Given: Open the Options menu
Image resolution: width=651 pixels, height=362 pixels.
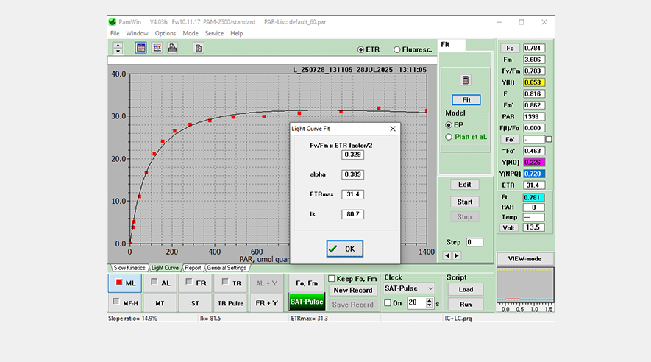Looking at the screenshot, I should (166, 33).
